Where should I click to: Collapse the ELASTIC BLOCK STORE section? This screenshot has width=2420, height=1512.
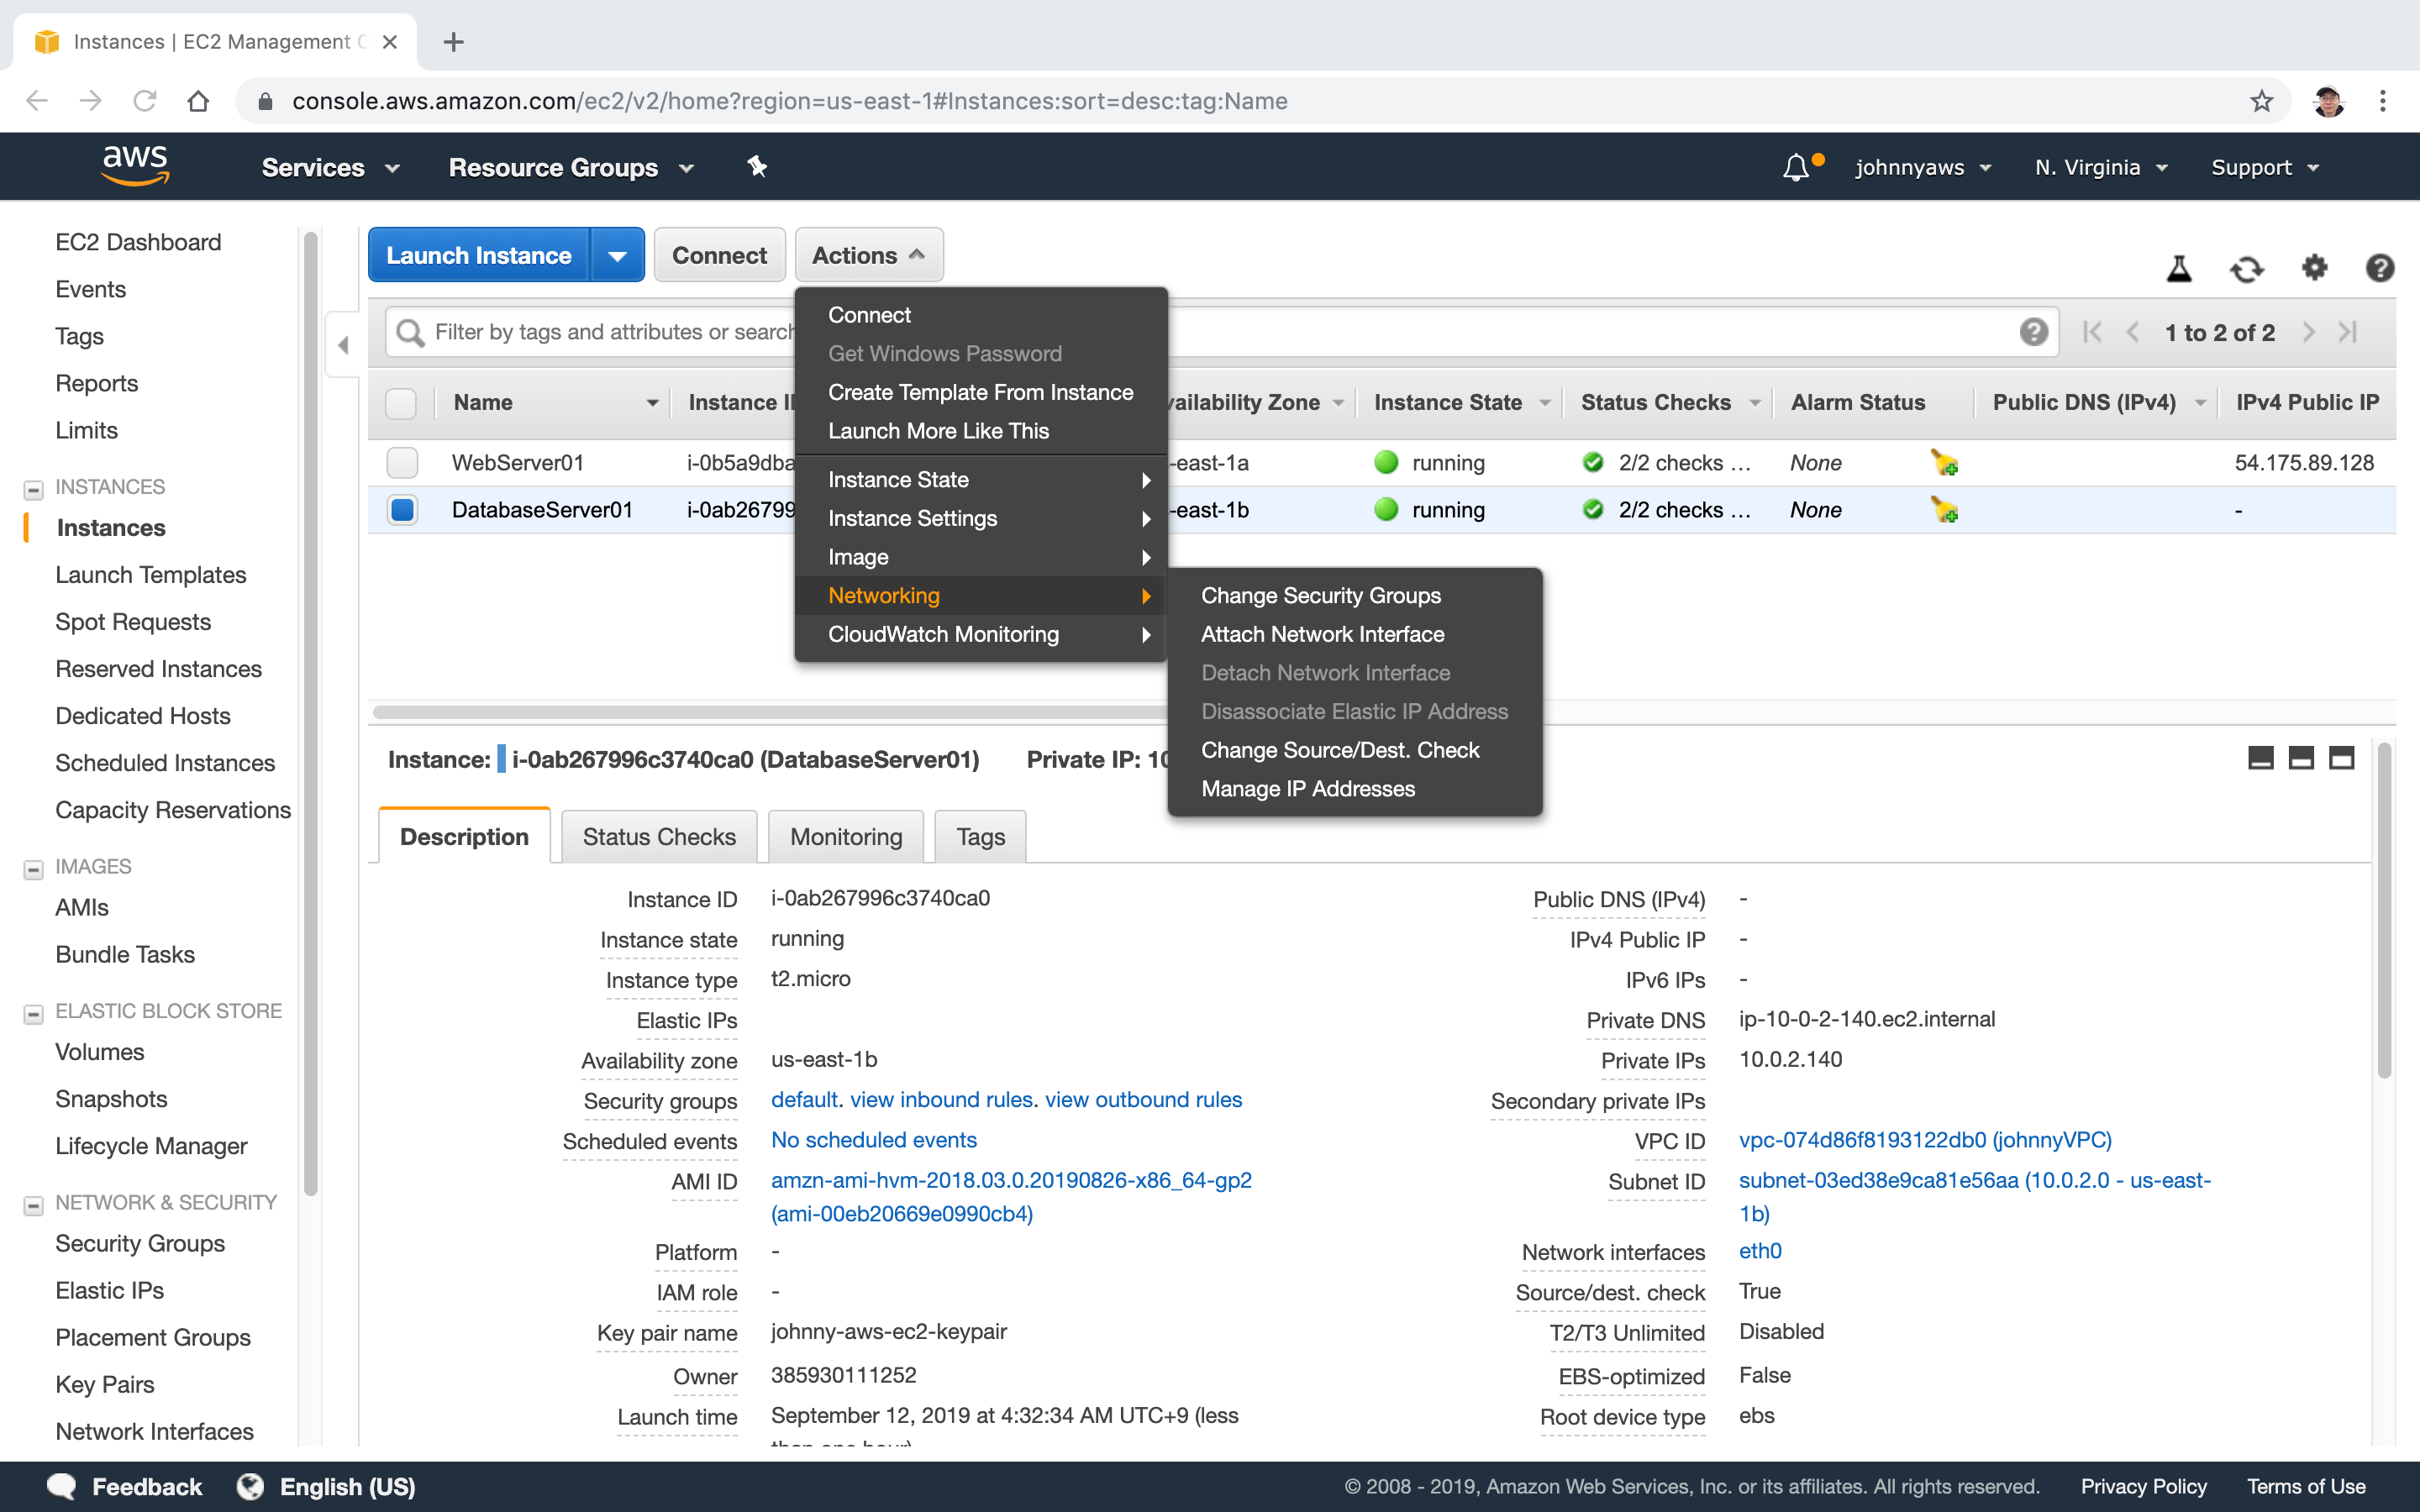33,1014
